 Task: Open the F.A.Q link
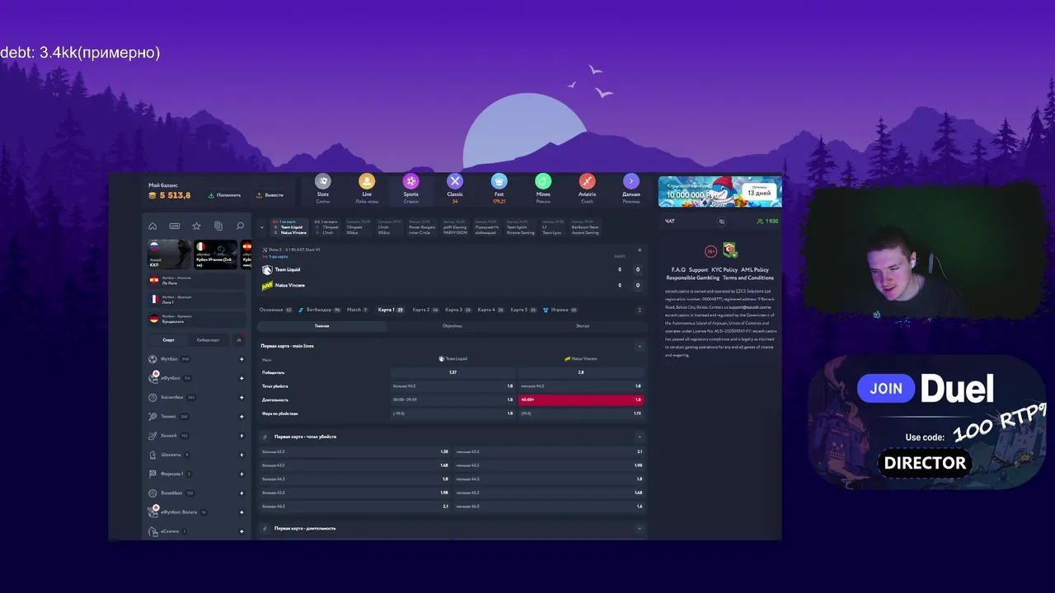(678, 269)
